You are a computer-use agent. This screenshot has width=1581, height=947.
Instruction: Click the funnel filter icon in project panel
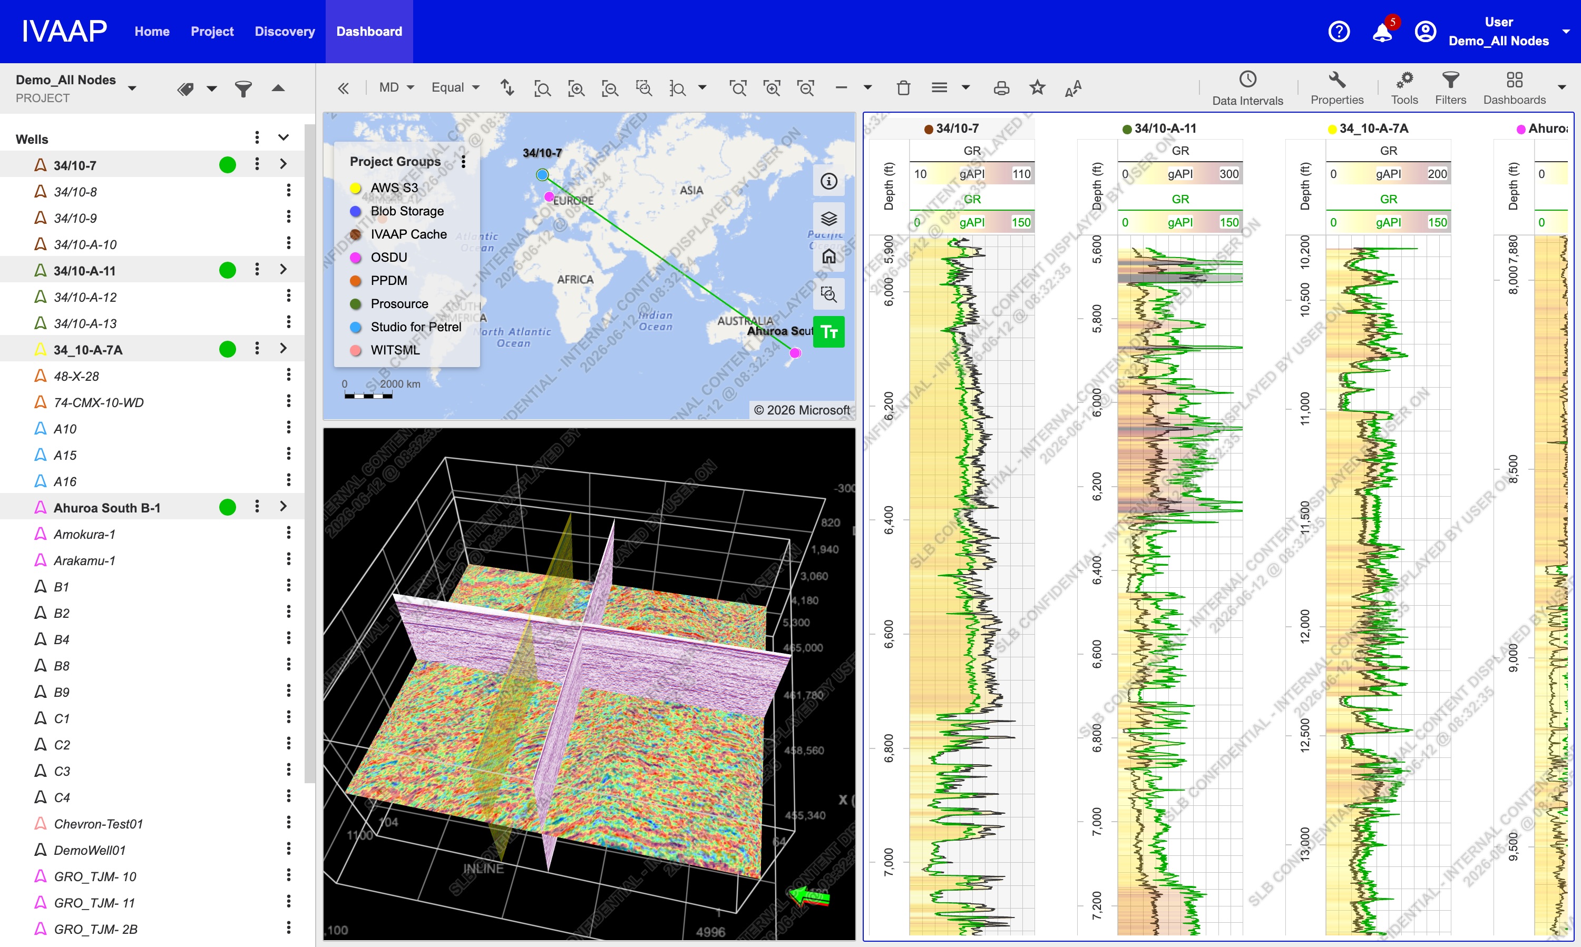click(x=243, y=88)
